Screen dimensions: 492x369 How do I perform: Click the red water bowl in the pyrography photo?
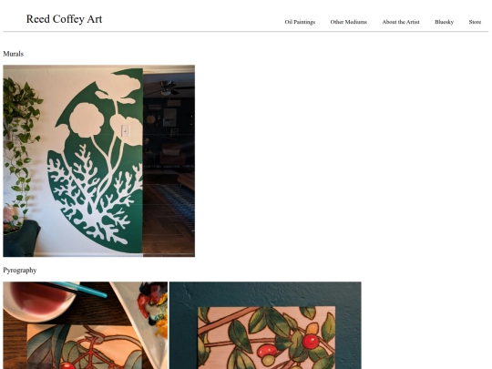[39, 300]
